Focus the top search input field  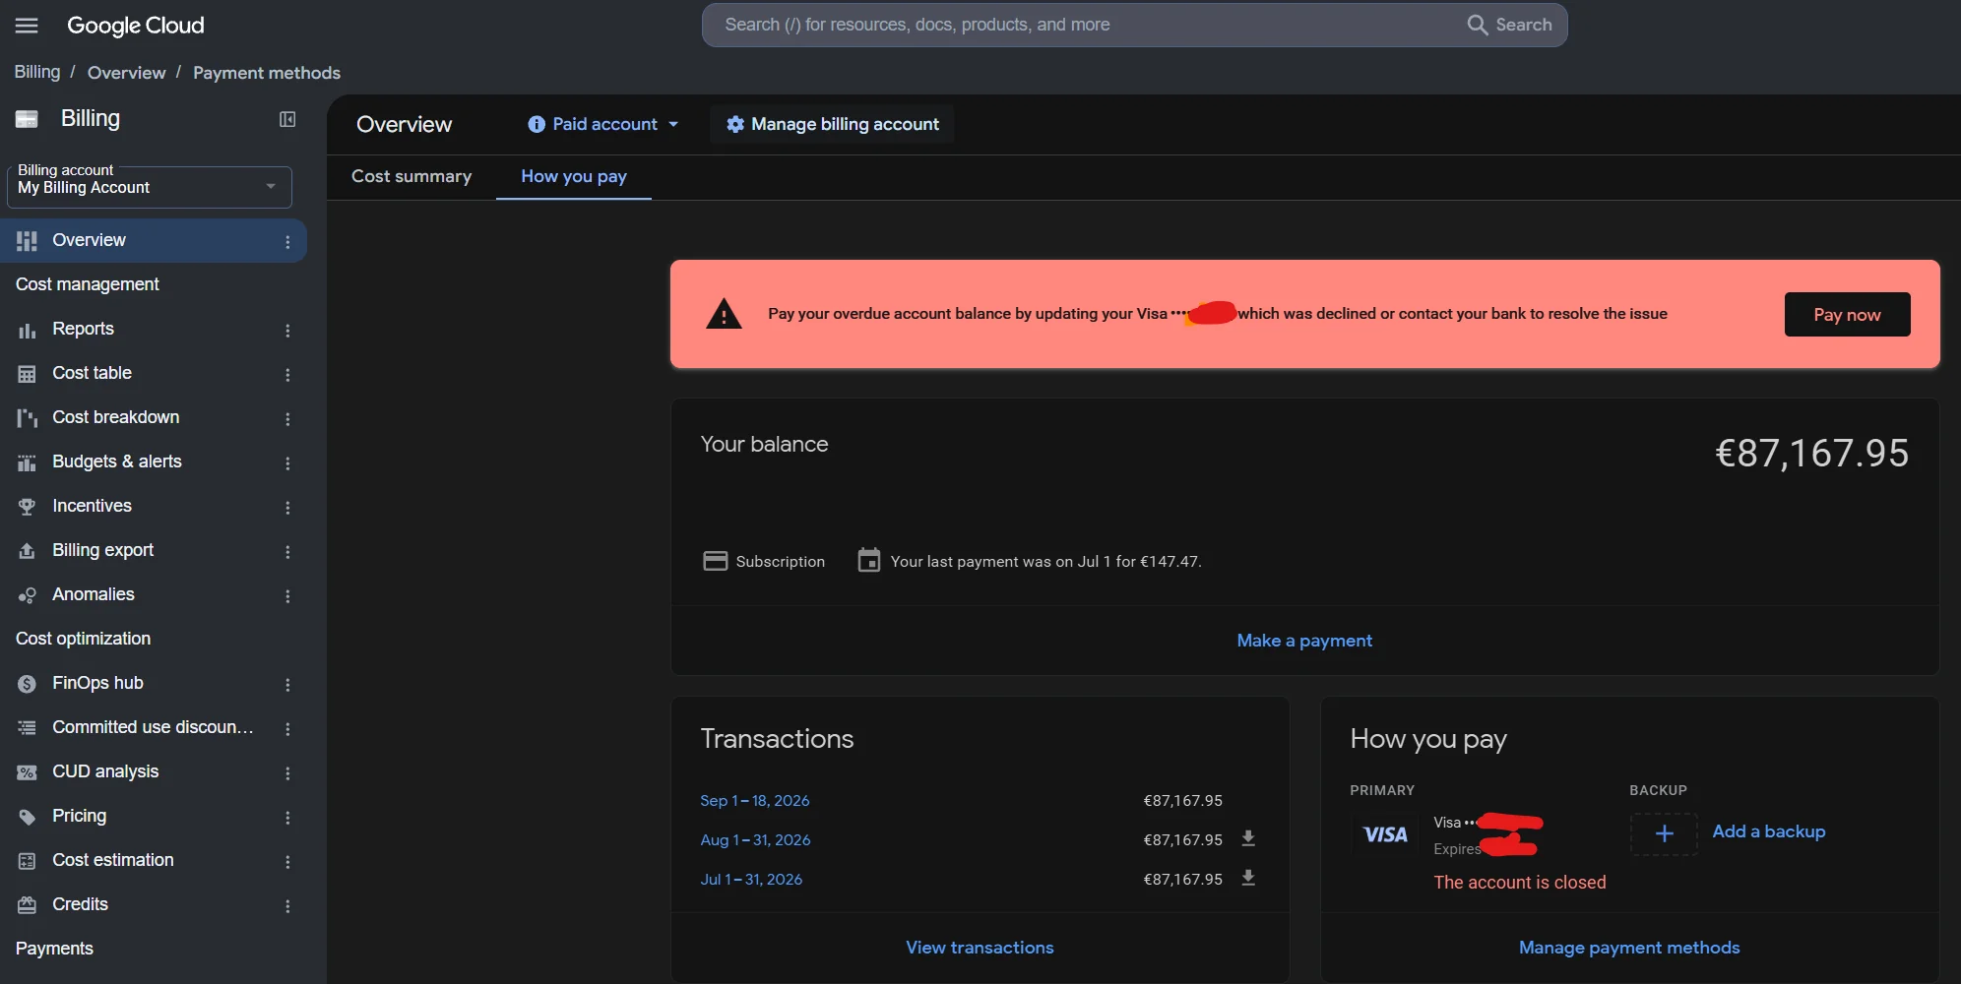pyautogui.click(x=1083, y=25)
